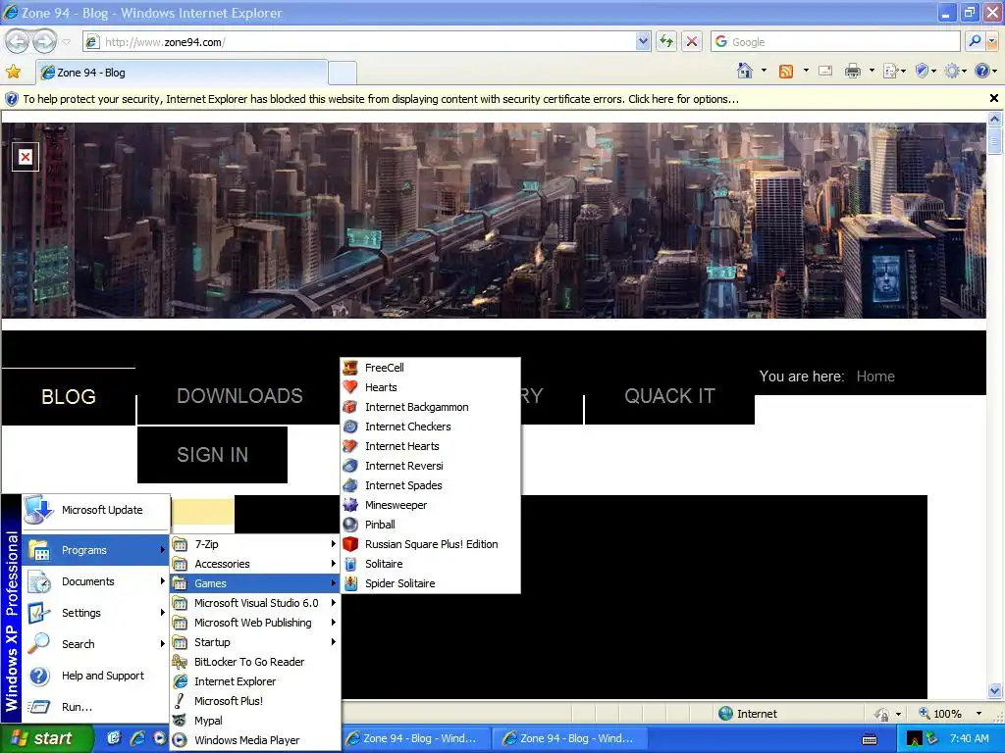Screen dimensions: 1005x753
Task: Stop loading the page
Action: coord(692,41)
